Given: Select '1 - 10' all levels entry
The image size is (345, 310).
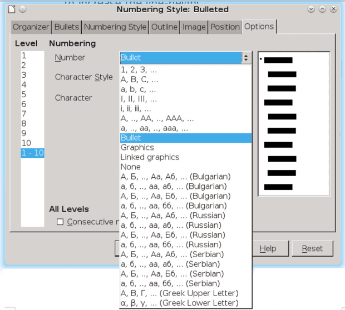Looking at the screenshot, I should point(33,153).
